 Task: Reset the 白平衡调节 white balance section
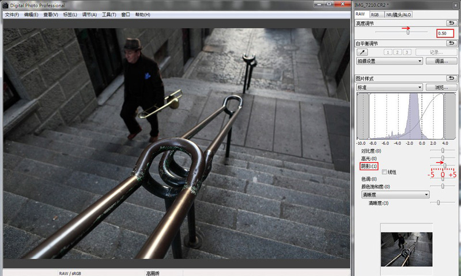(x=451, y=43)
